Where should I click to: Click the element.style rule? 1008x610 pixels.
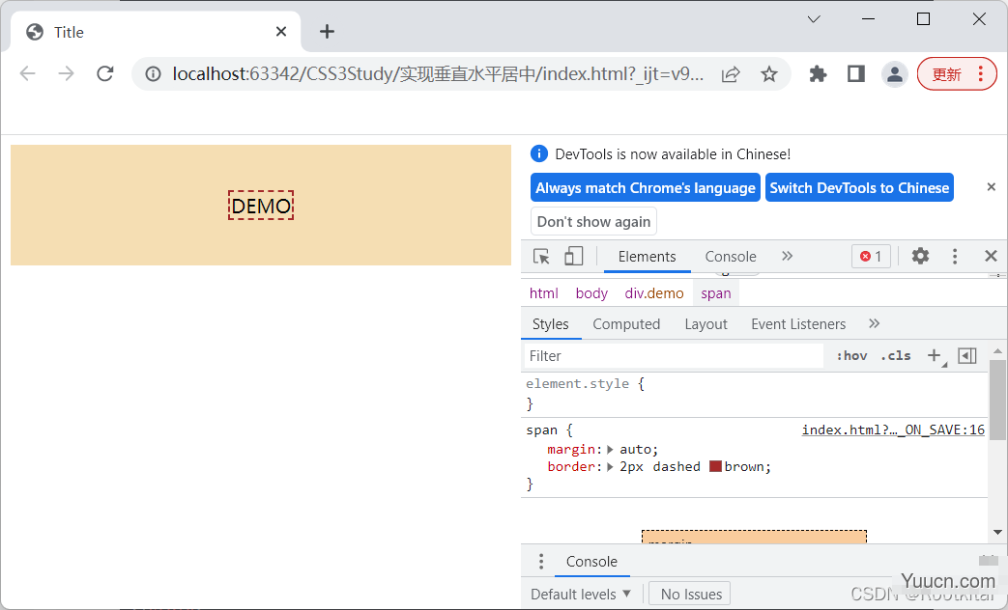585,384
